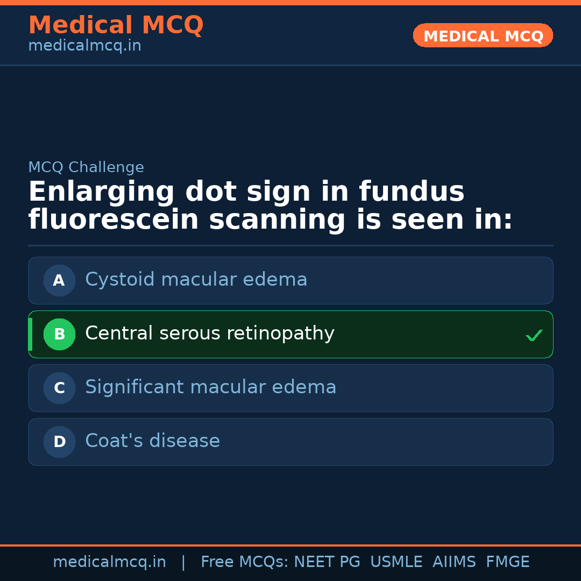Click the Medical MCQ orange title

tap(116, 25)
